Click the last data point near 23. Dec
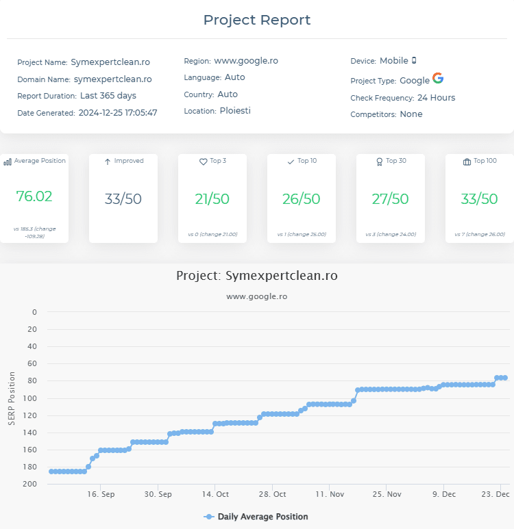This screenshot has width=514, height=529. (504, 378)
